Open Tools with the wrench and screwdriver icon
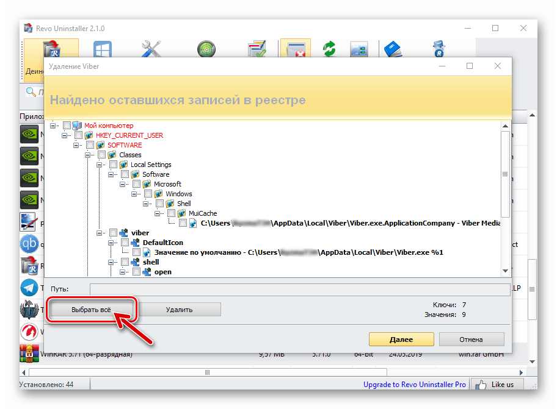 tap(151, 49)
